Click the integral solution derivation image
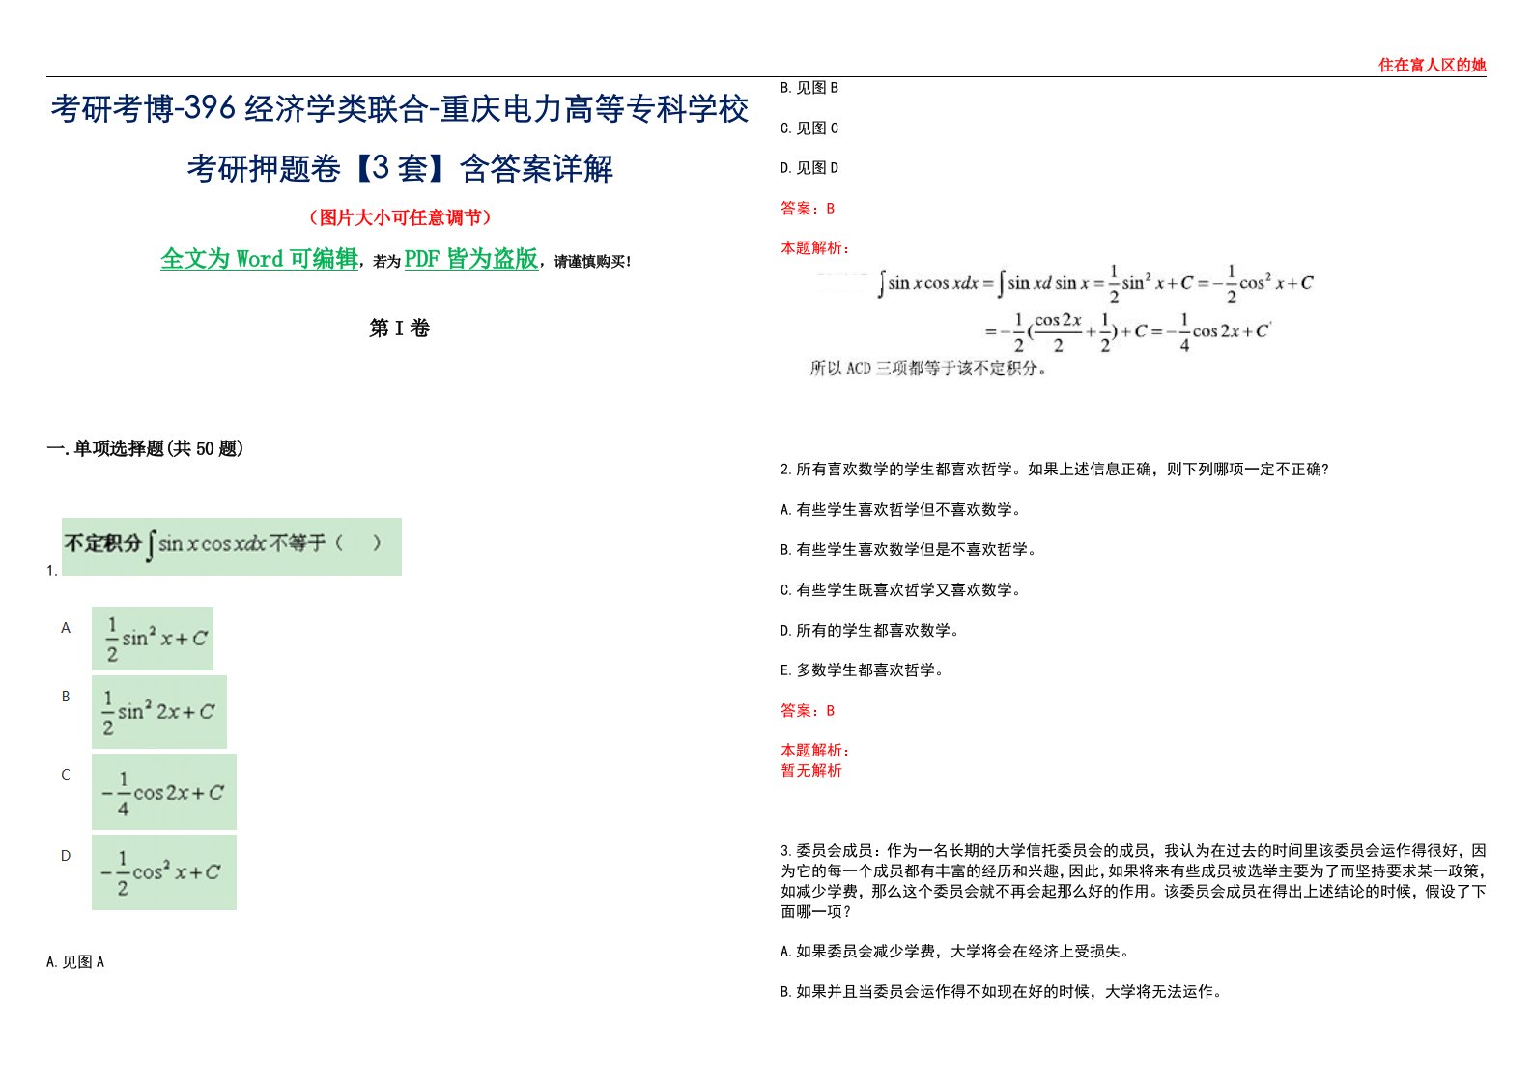1533x1084 pixels. click(x=1063, y=319)
